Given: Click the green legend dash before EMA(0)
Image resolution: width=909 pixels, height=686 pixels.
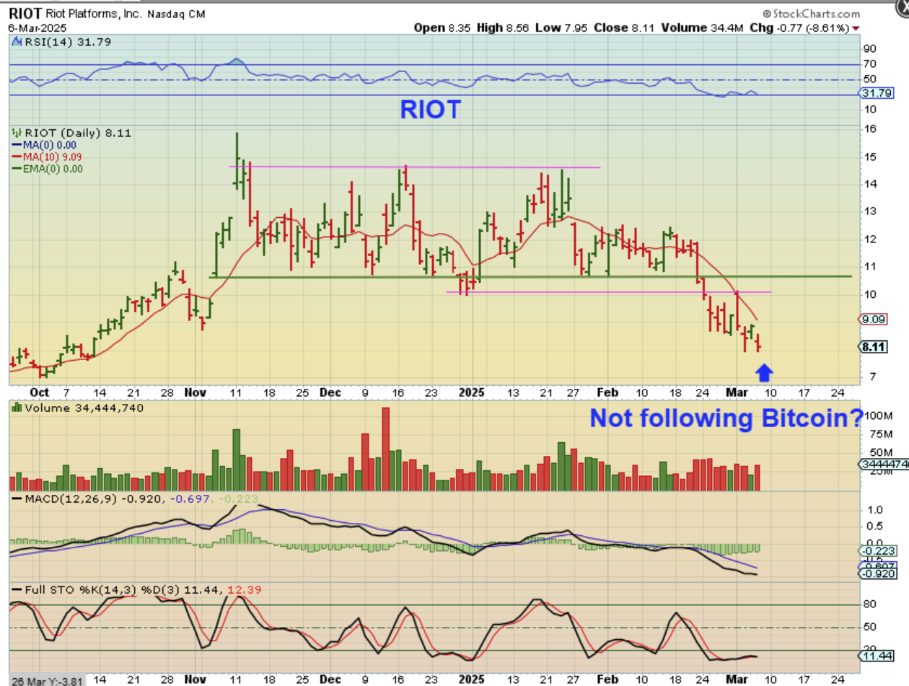Looking at the screenshot, I should click(17, 169).
